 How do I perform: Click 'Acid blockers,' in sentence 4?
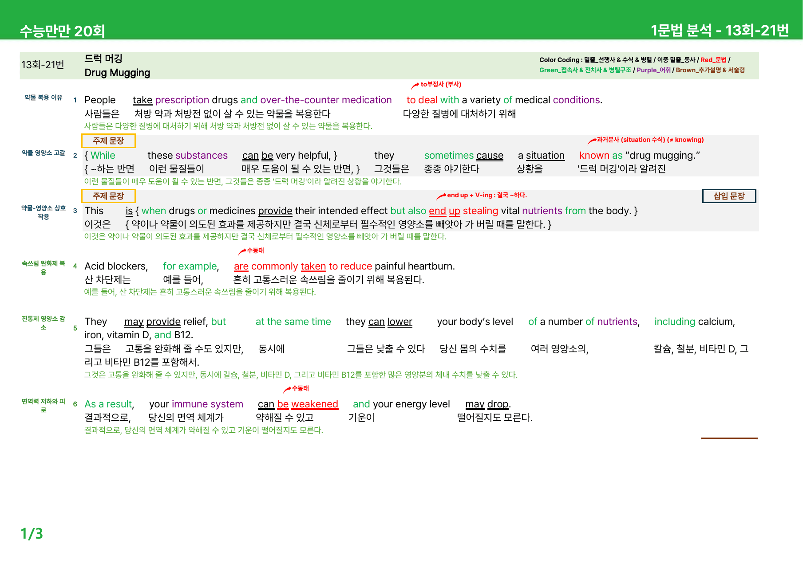116,266
